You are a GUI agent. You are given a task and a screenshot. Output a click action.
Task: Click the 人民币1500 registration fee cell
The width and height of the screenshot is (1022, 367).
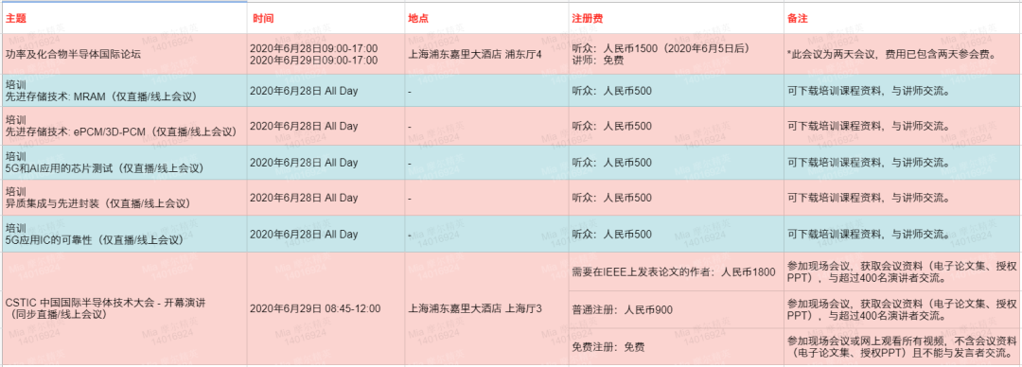(676, 54)
